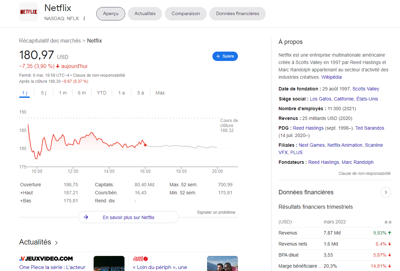Open the Comparaison tab
This screenshot has width=400, height=271.
click(x=186, y=14)
